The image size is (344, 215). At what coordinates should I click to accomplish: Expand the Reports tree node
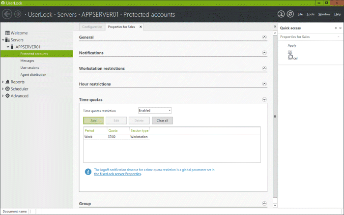coord(3,82)
